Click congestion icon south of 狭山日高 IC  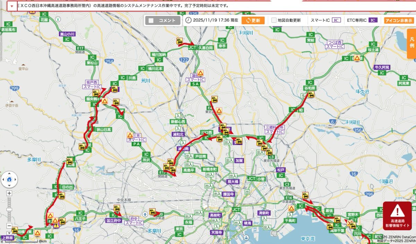[82, 147]
